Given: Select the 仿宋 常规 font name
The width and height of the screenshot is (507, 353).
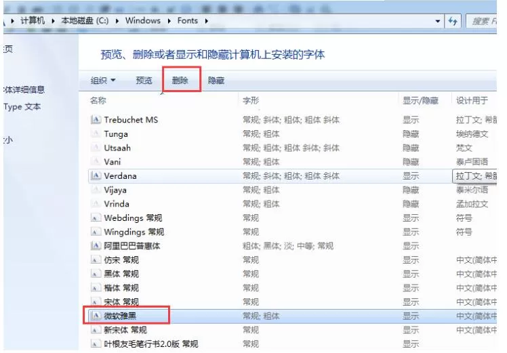Looking at the screenshot, I should pos(121,260).
